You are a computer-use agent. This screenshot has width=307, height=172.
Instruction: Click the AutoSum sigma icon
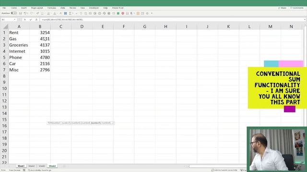(70, 13)
